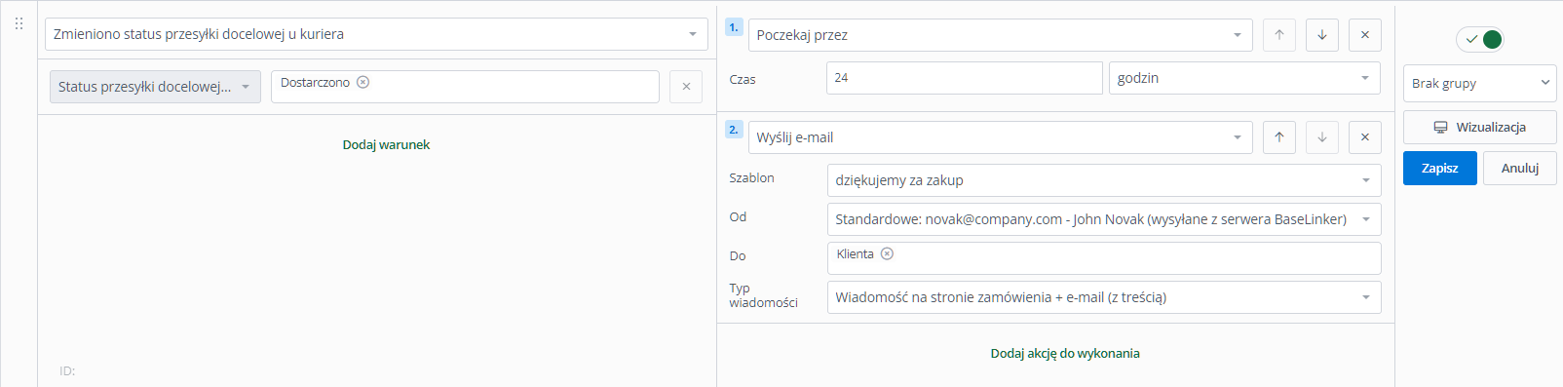The image size is (1563, 387).
Task: Click 'Dodaj akcję do wykonania' link
Action: (x=1065, y=354)
